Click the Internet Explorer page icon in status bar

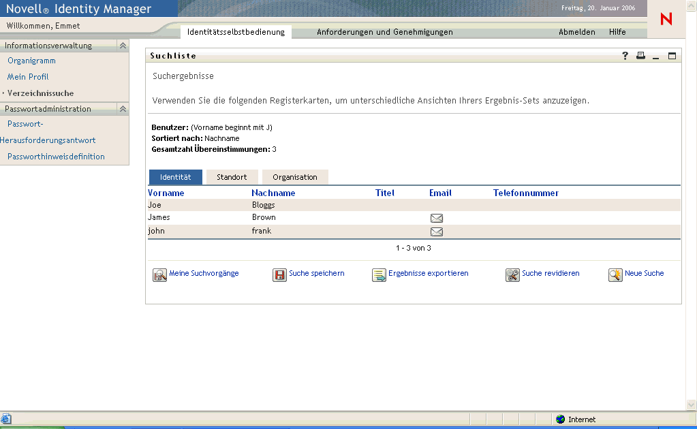(x=6, y=419)
